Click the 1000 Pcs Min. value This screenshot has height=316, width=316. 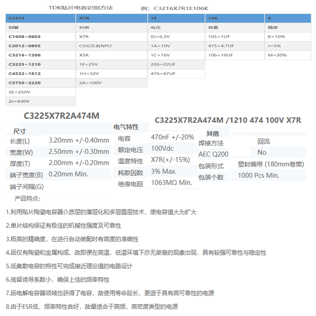click(259, 176)
